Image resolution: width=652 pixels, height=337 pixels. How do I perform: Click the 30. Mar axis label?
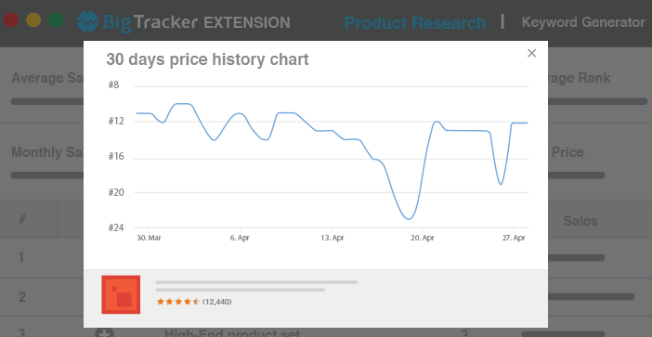coord(149,238)
